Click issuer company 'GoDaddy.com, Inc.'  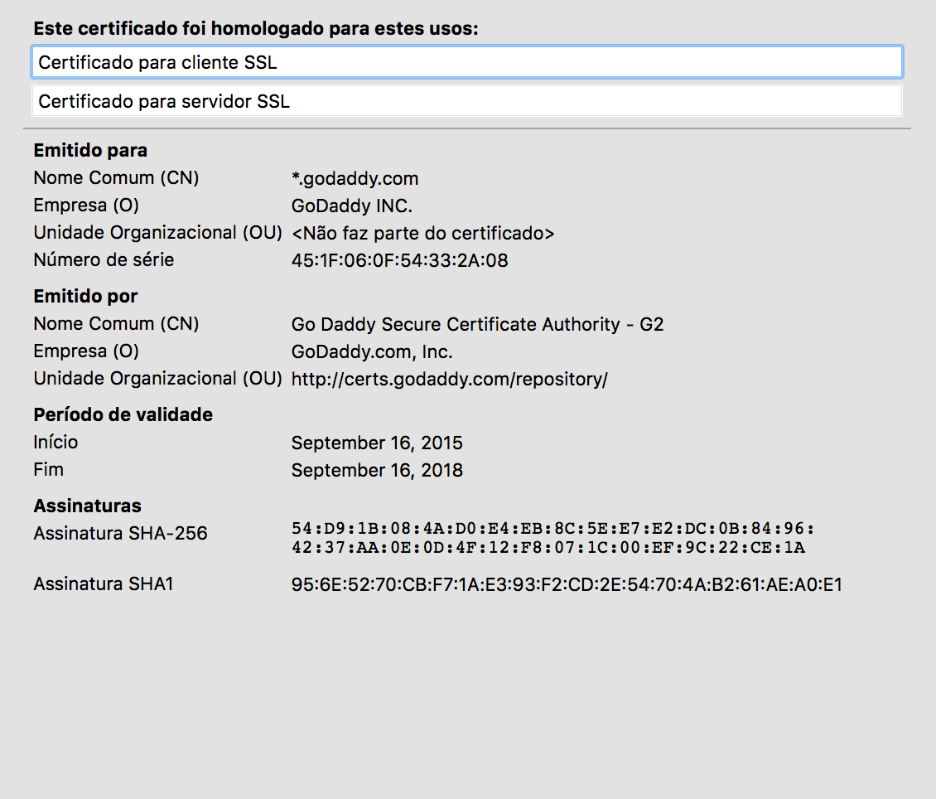(372, 351)
